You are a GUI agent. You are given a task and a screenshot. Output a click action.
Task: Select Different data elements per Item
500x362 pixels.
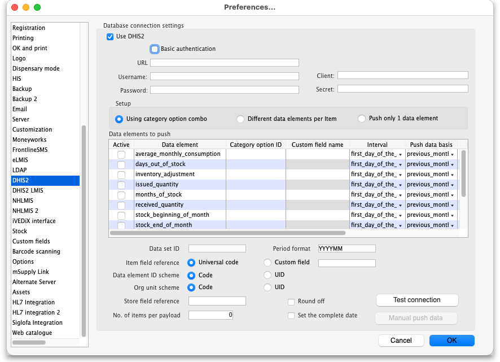coord(240,119)
